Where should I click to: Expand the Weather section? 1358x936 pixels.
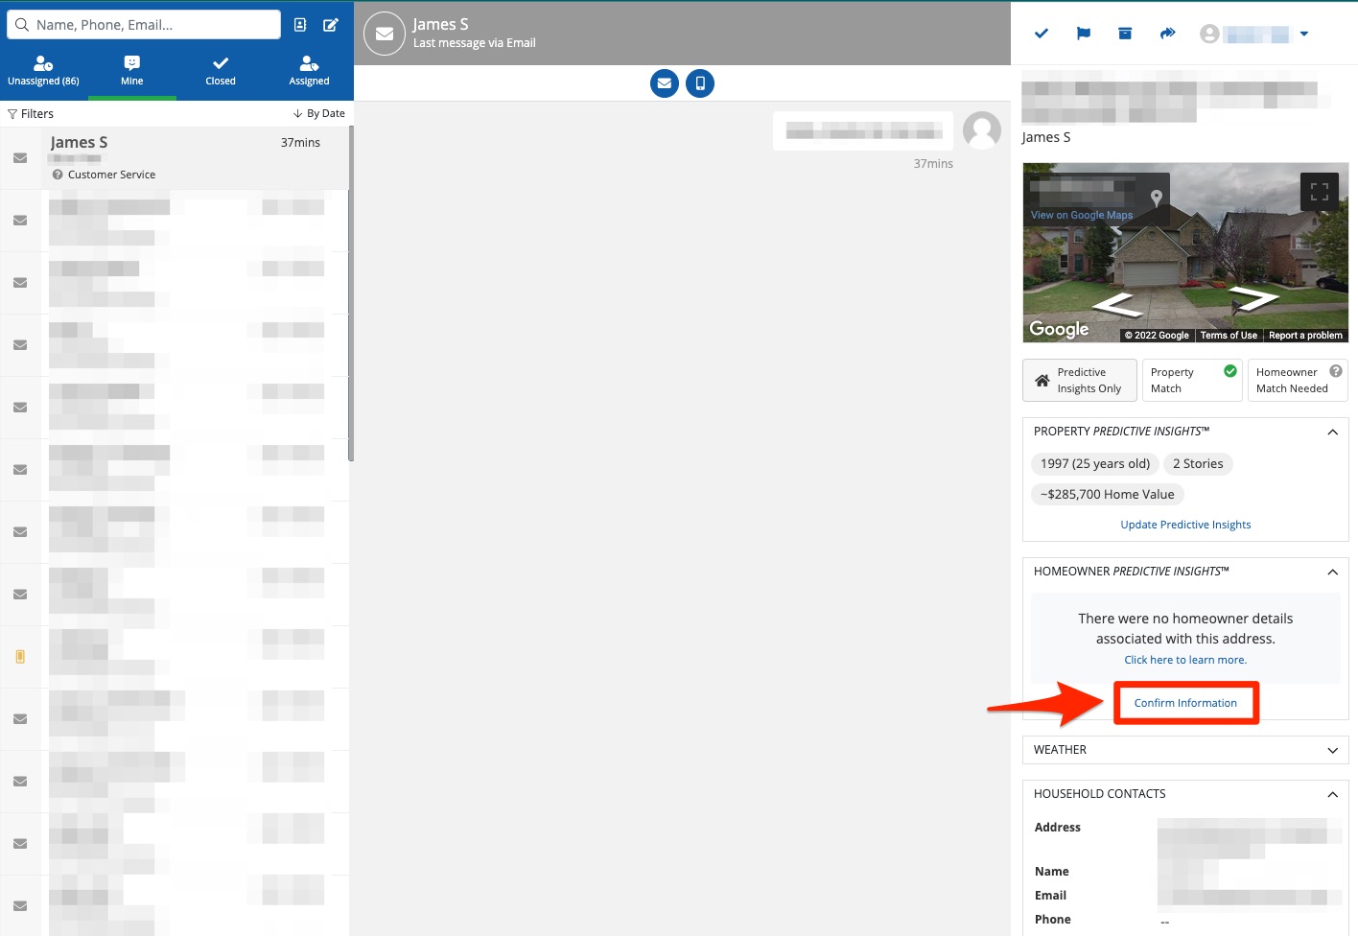[x=1185, y=750]
